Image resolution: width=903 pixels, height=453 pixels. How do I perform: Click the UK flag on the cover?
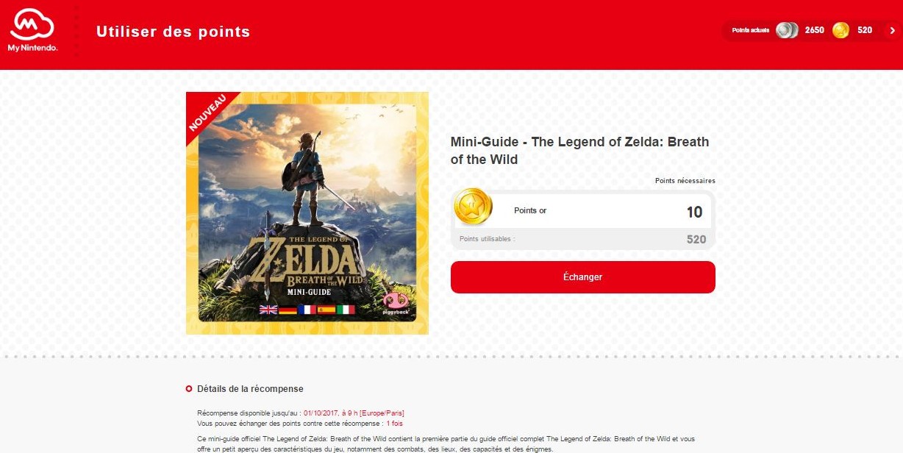268,310
